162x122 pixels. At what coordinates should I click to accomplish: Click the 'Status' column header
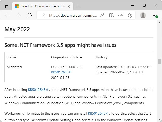pyautogui.click(x=11, y=57)
